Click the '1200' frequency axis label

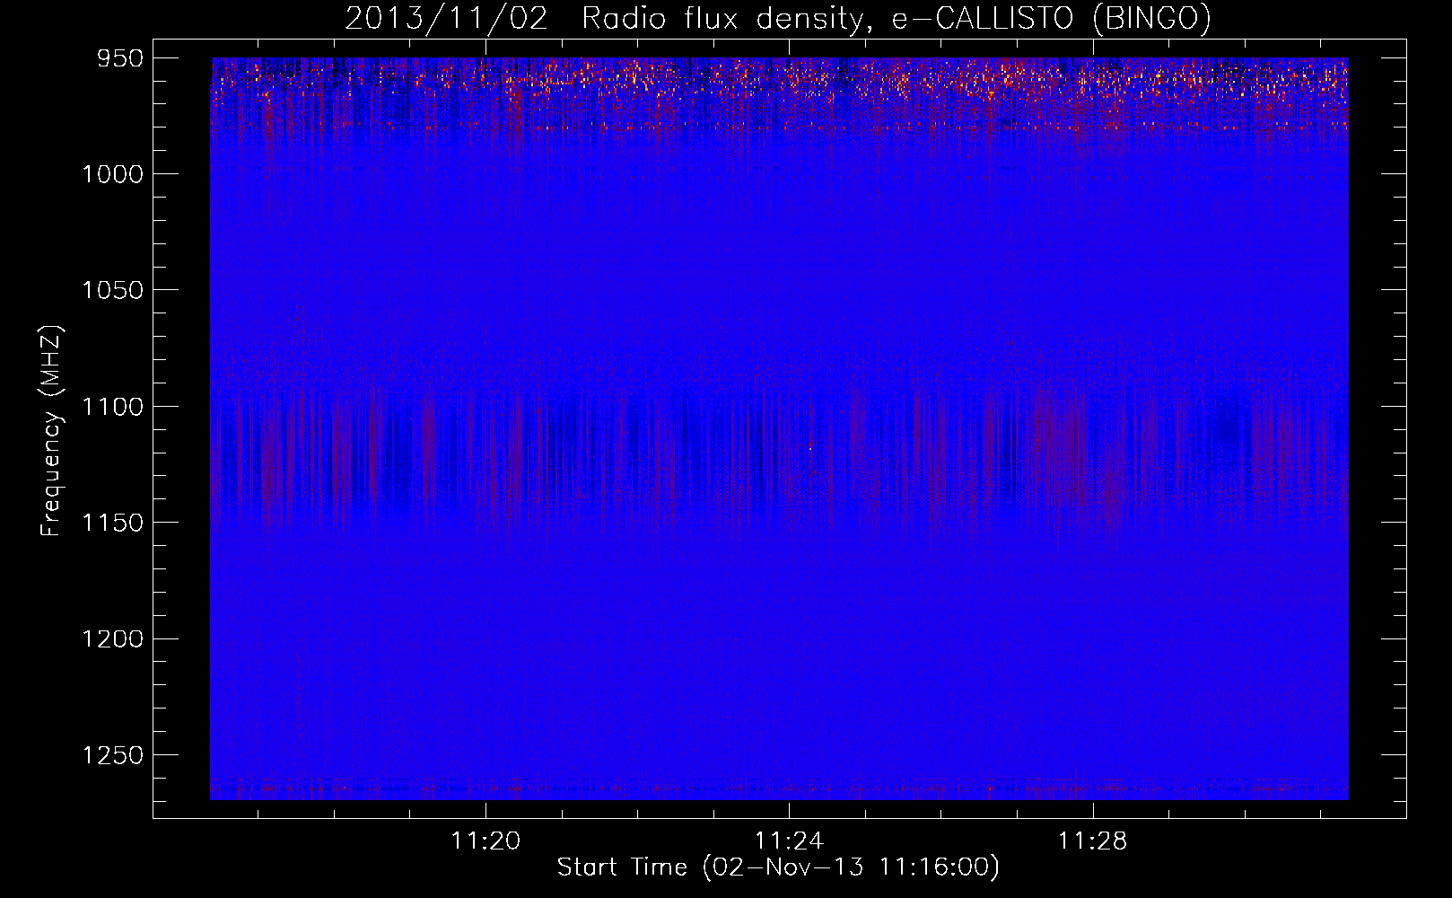(113, 639)
